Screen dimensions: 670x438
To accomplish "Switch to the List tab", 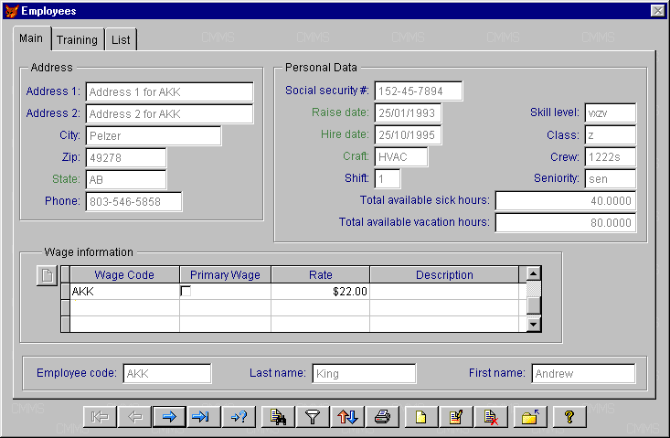I will click(x=121, y=40).
